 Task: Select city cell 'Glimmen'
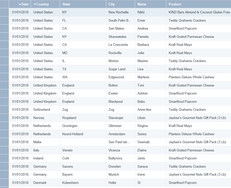tap(120, 126)
